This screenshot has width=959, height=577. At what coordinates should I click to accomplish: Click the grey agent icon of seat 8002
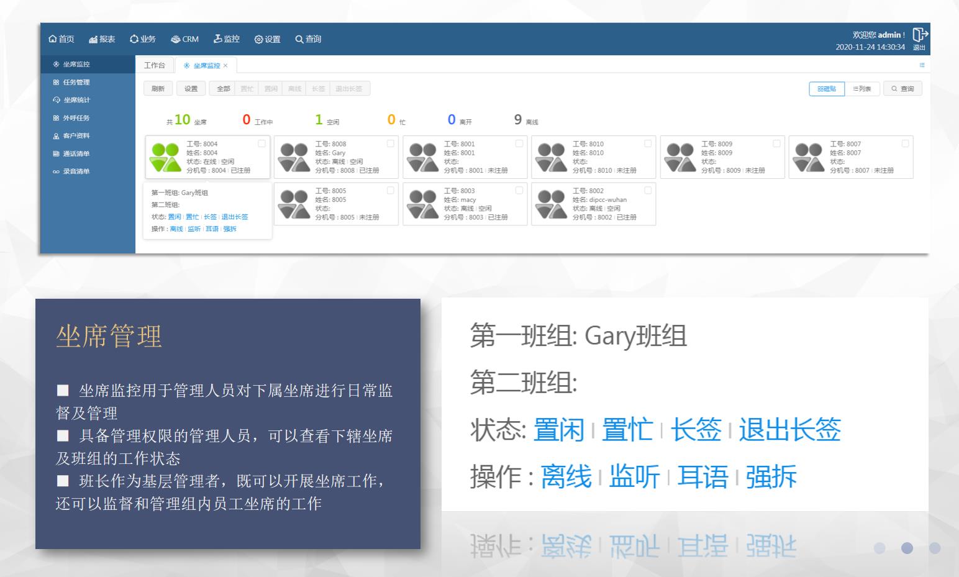(x=552, y=204)
